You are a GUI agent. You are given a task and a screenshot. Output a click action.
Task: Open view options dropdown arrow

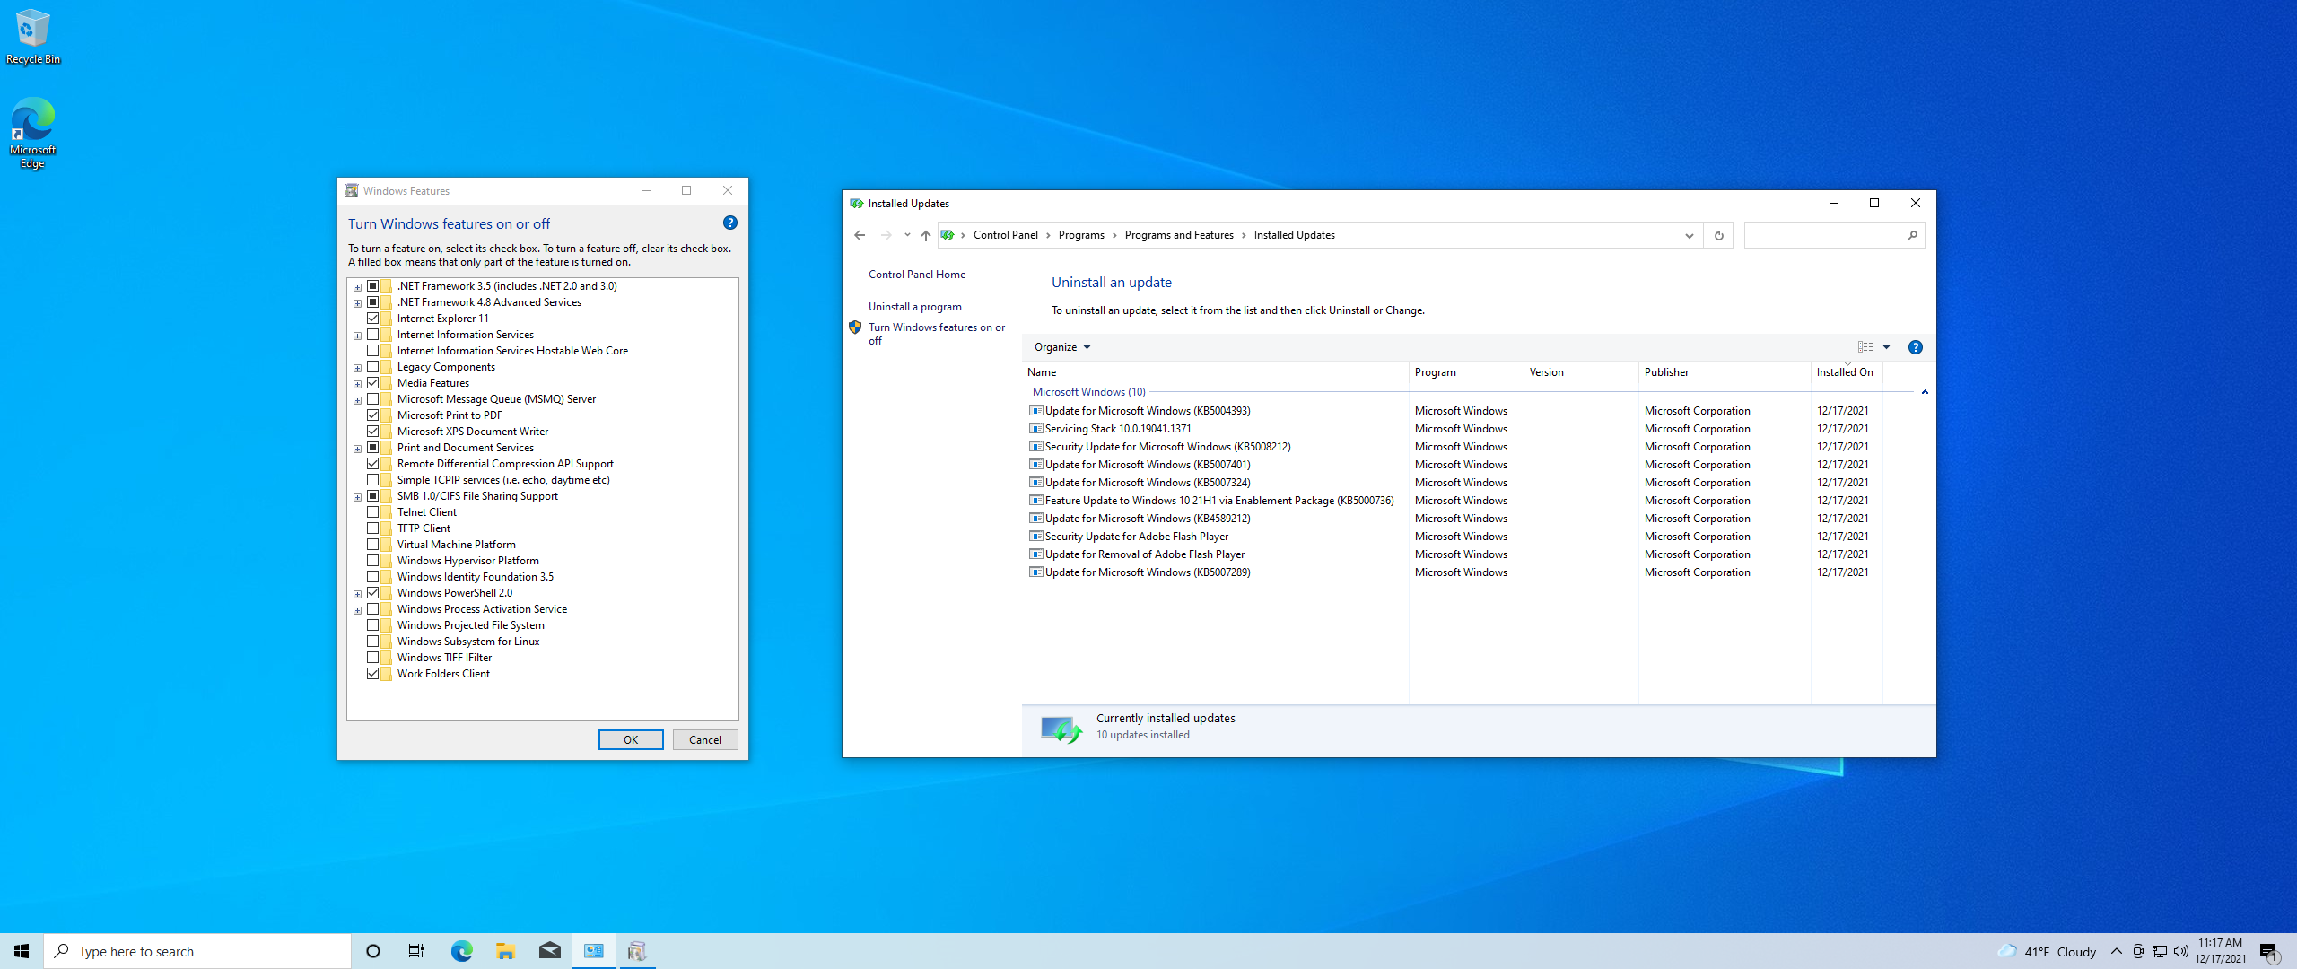(1886, 347)
